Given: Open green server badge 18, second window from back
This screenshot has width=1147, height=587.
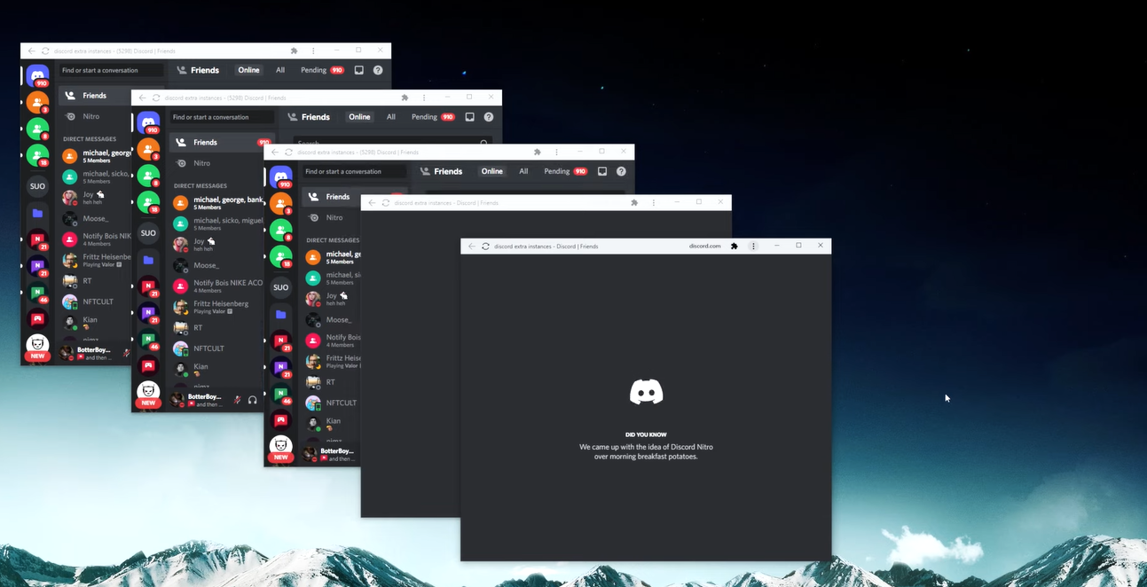Looking at the screenshot, I should [148, 202].
